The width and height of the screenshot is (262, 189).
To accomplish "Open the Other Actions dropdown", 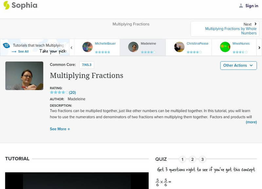I will click(x=238, y=65).
